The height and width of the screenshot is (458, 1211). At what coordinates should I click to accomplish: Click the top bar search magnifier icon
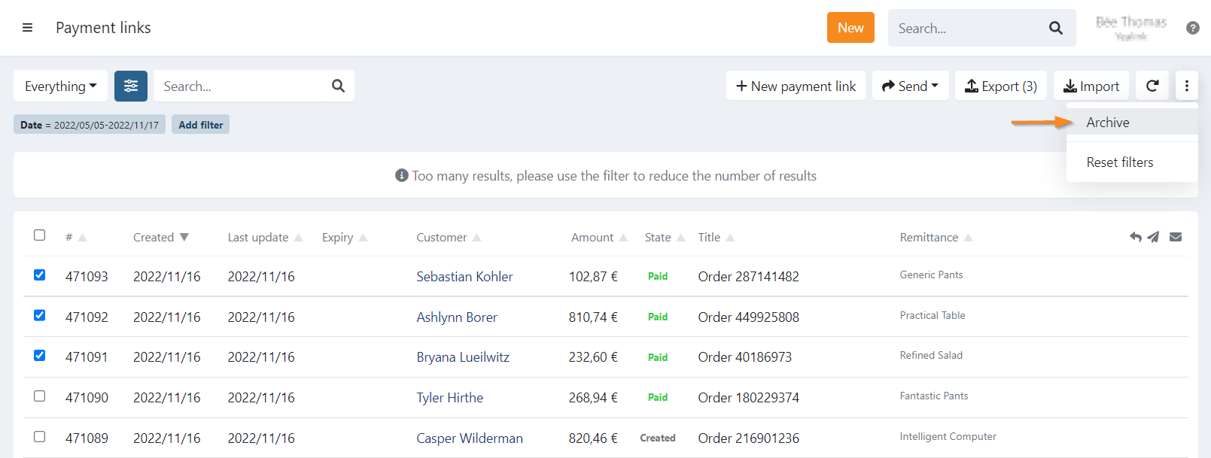pos(1055,28)
